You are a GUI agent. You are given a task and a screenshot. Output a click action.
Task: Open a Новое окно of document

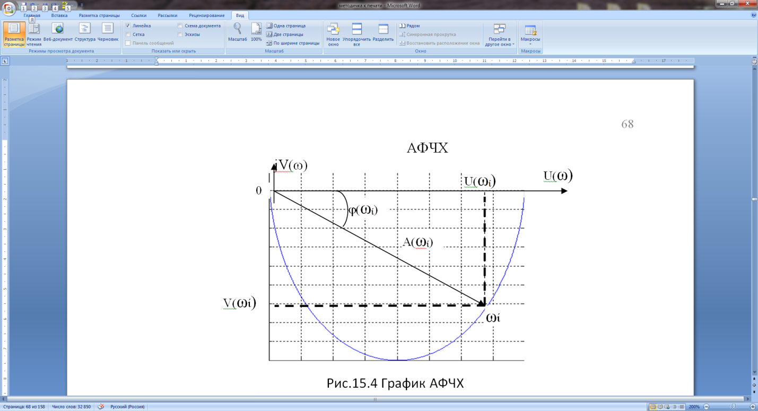(x=333, y=34)
